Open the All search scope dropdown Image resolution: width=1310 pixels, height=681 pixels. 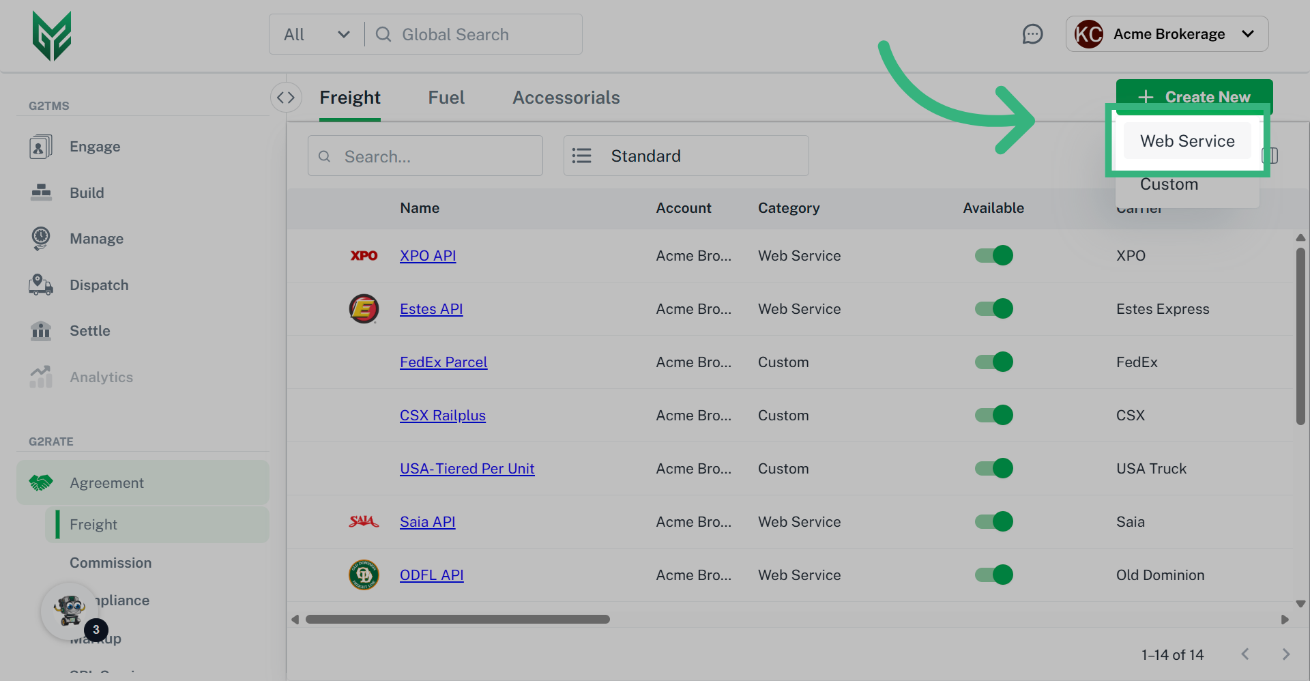316,34
